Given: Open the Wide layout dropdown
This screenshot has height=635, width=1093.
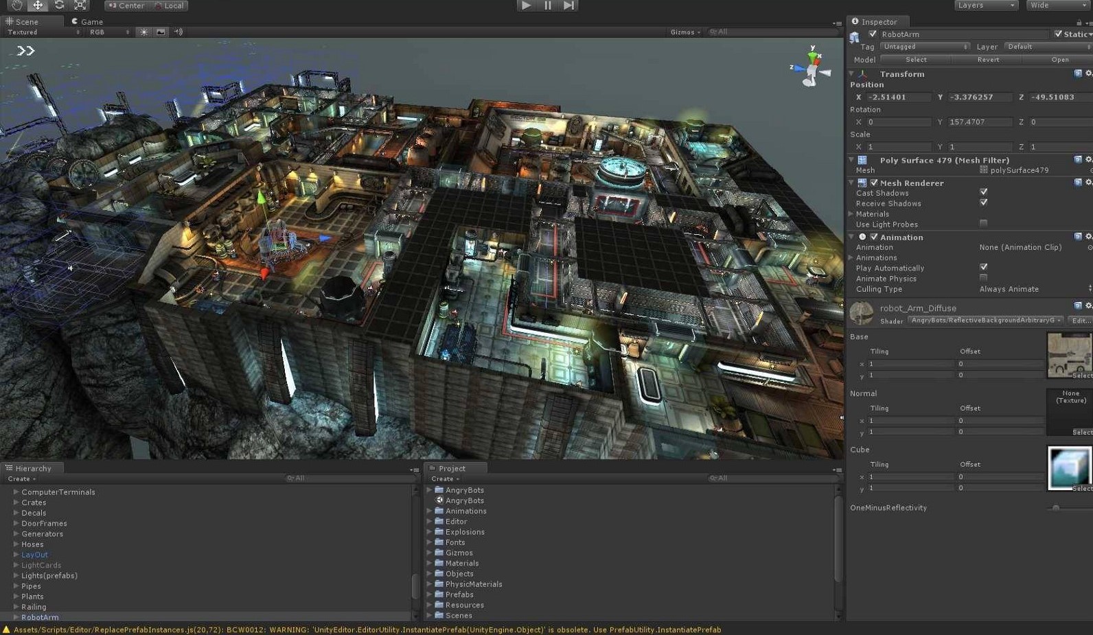Looking at the screenshot, I should coord(1058,5).
